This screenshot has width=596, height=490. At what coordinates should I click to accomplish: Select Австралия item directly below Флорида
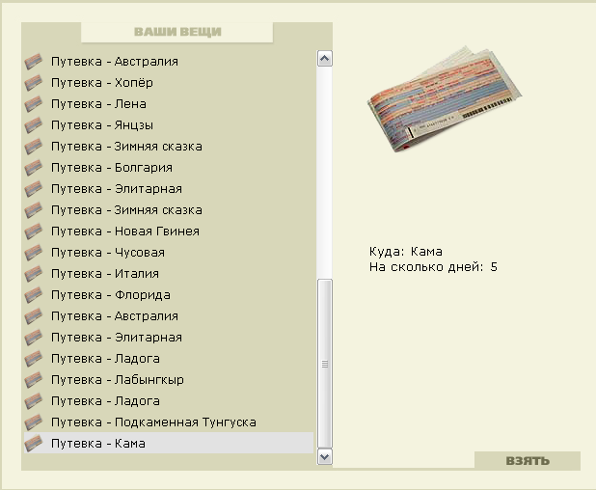tap(115, 316)
